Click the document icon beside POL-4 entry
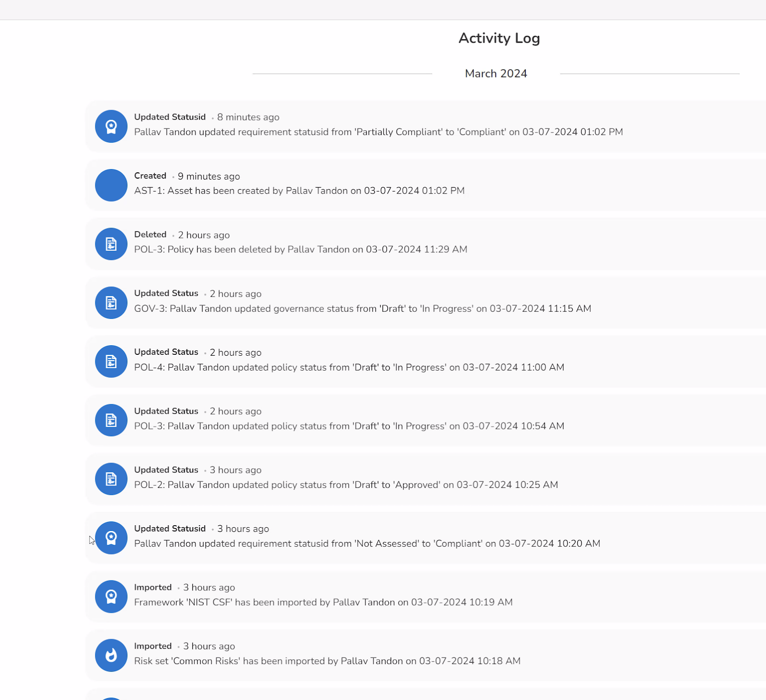This screenshot has width=766, height=700. 111,361
